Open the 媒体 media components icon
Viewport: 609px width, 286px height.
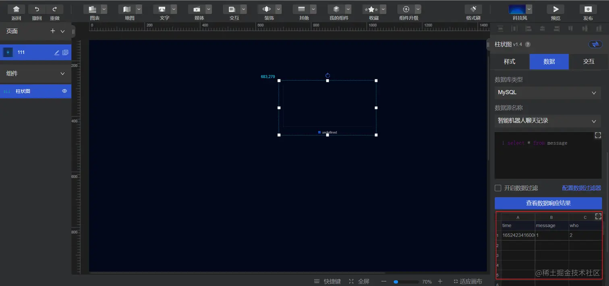(197, 9)
